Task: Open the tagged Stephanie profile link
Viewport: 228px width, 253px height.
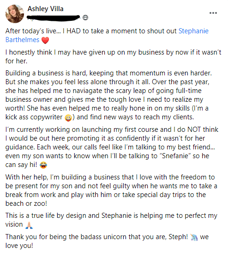Action: coord(193,31)
